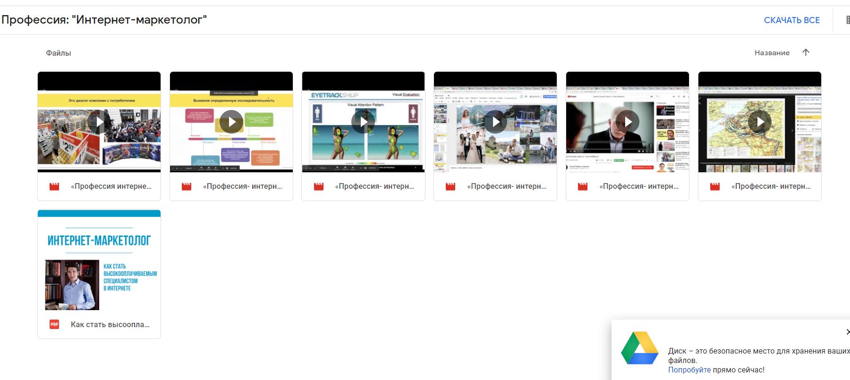The image size is (850, 380).
Task: Play the video showing a gray-haired man
Action: pyautogui.click(x=628, y=122)
